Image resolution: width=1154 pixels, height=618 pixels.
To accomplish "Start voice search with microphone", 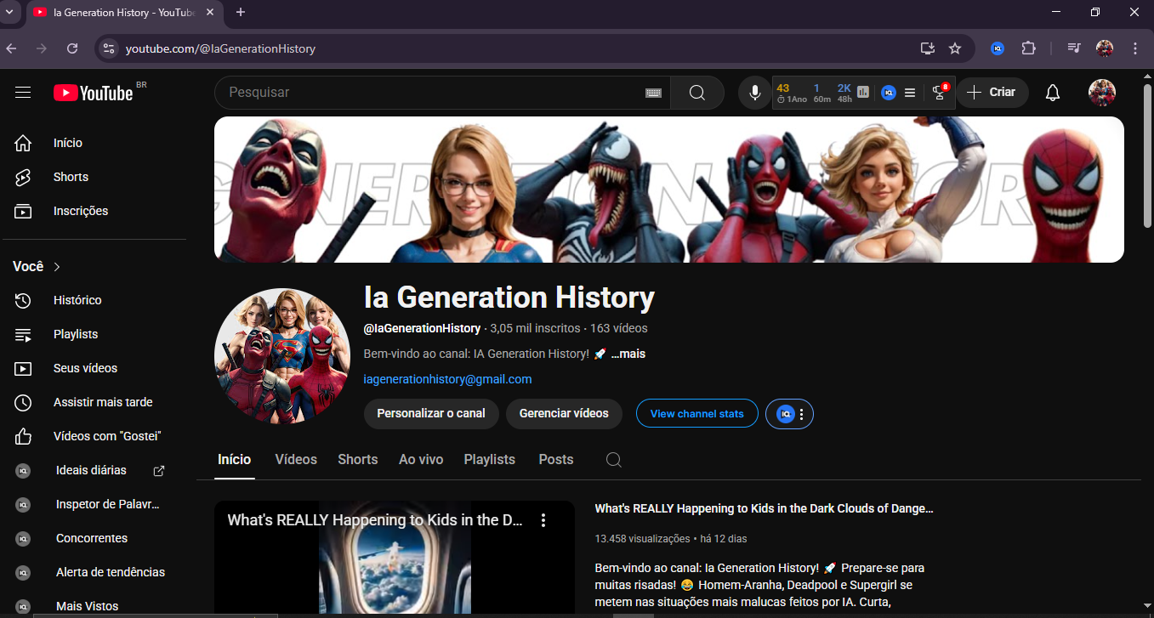I will (x=754, y=93).
